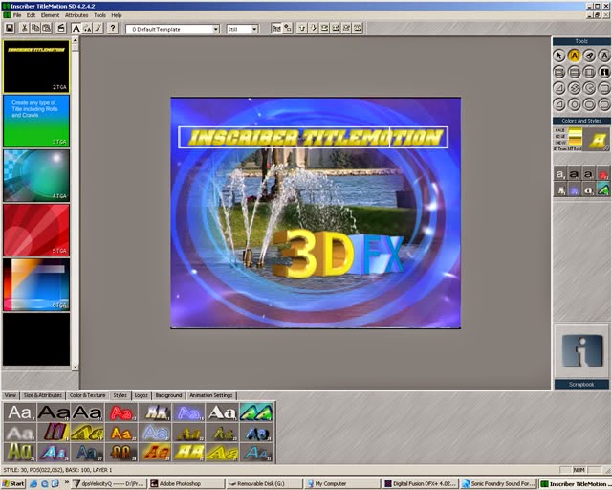Select the black and white logo tool

[x=604, y=72]
